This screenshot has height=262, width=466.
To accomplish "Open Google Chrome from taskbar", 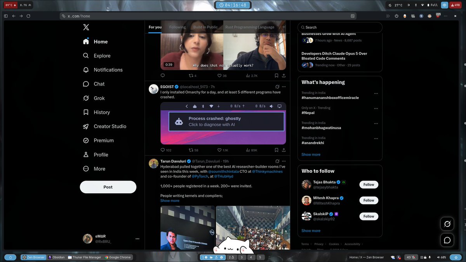I will (118, 257).
